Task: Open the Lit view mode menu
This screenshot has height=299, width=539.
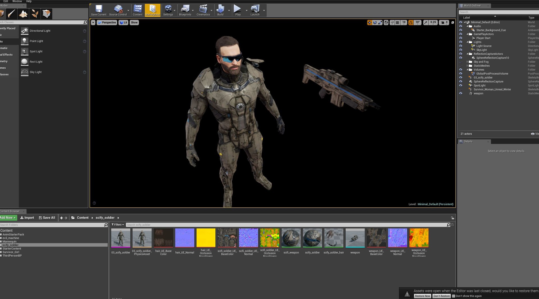Action: coord(123,22)
